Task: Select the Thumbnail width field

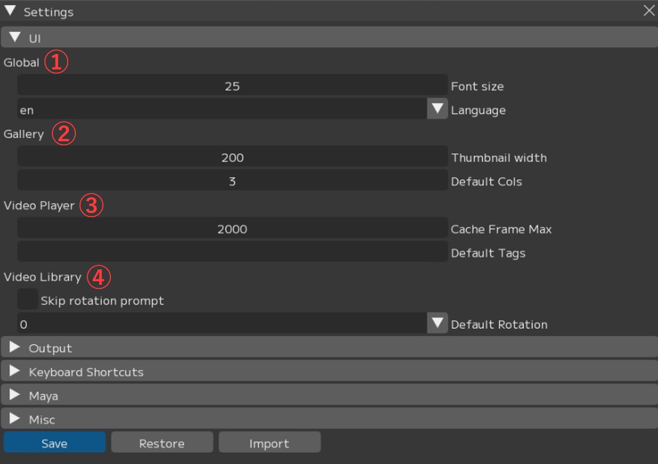Action: [232, 157]
